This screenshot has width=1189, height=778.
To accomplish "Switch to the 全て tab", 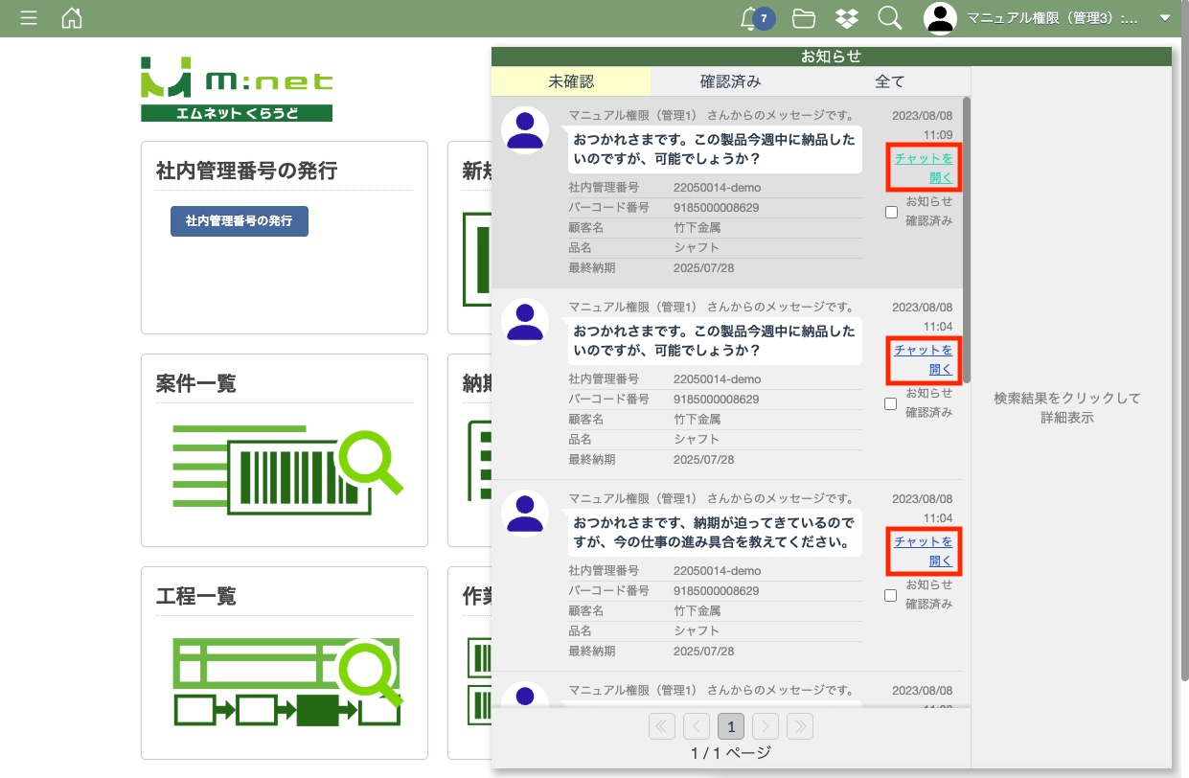I will click(889, 81).
